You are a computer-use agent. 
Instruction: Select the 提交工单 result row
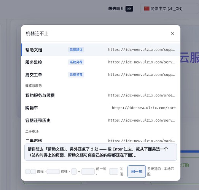101,74
